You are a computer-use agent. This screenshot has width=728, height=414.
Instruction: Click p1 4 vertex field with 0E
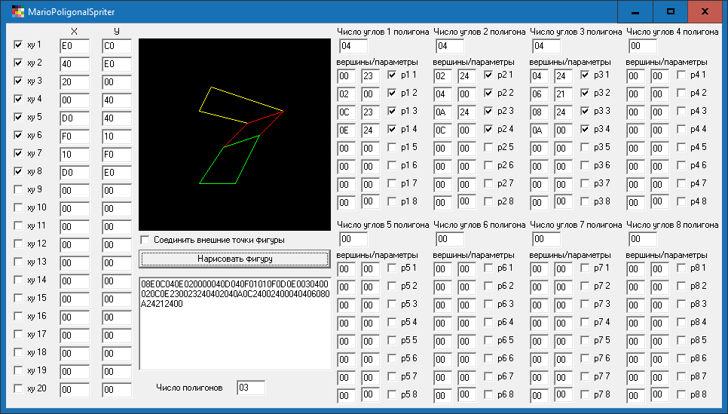(x=347, y=130)
